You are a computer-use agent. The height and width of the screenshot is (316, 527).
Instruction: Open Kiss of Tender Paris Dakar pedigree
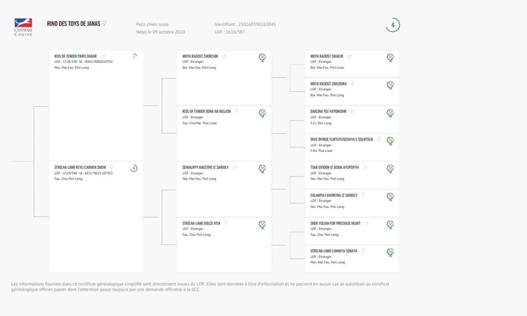[x=76, y=56]
